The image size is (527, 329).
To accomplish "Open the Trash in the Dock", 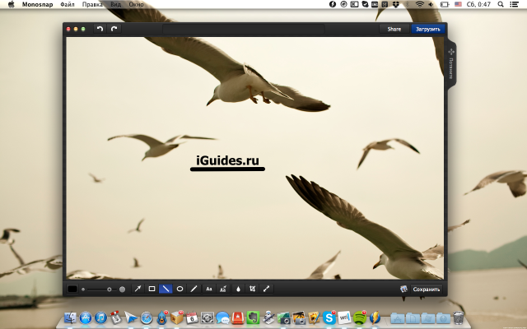I will point(459,317).
